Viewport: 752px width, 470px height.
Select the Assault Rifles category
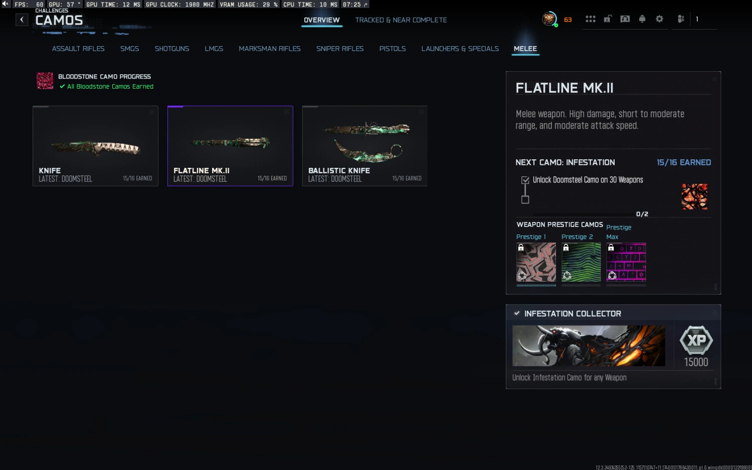[x=78, y=49]
